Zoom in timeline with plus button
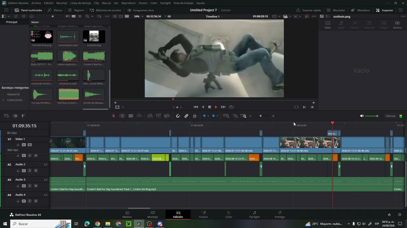Viewport: 407px width, 228px height. pos(273,116)
